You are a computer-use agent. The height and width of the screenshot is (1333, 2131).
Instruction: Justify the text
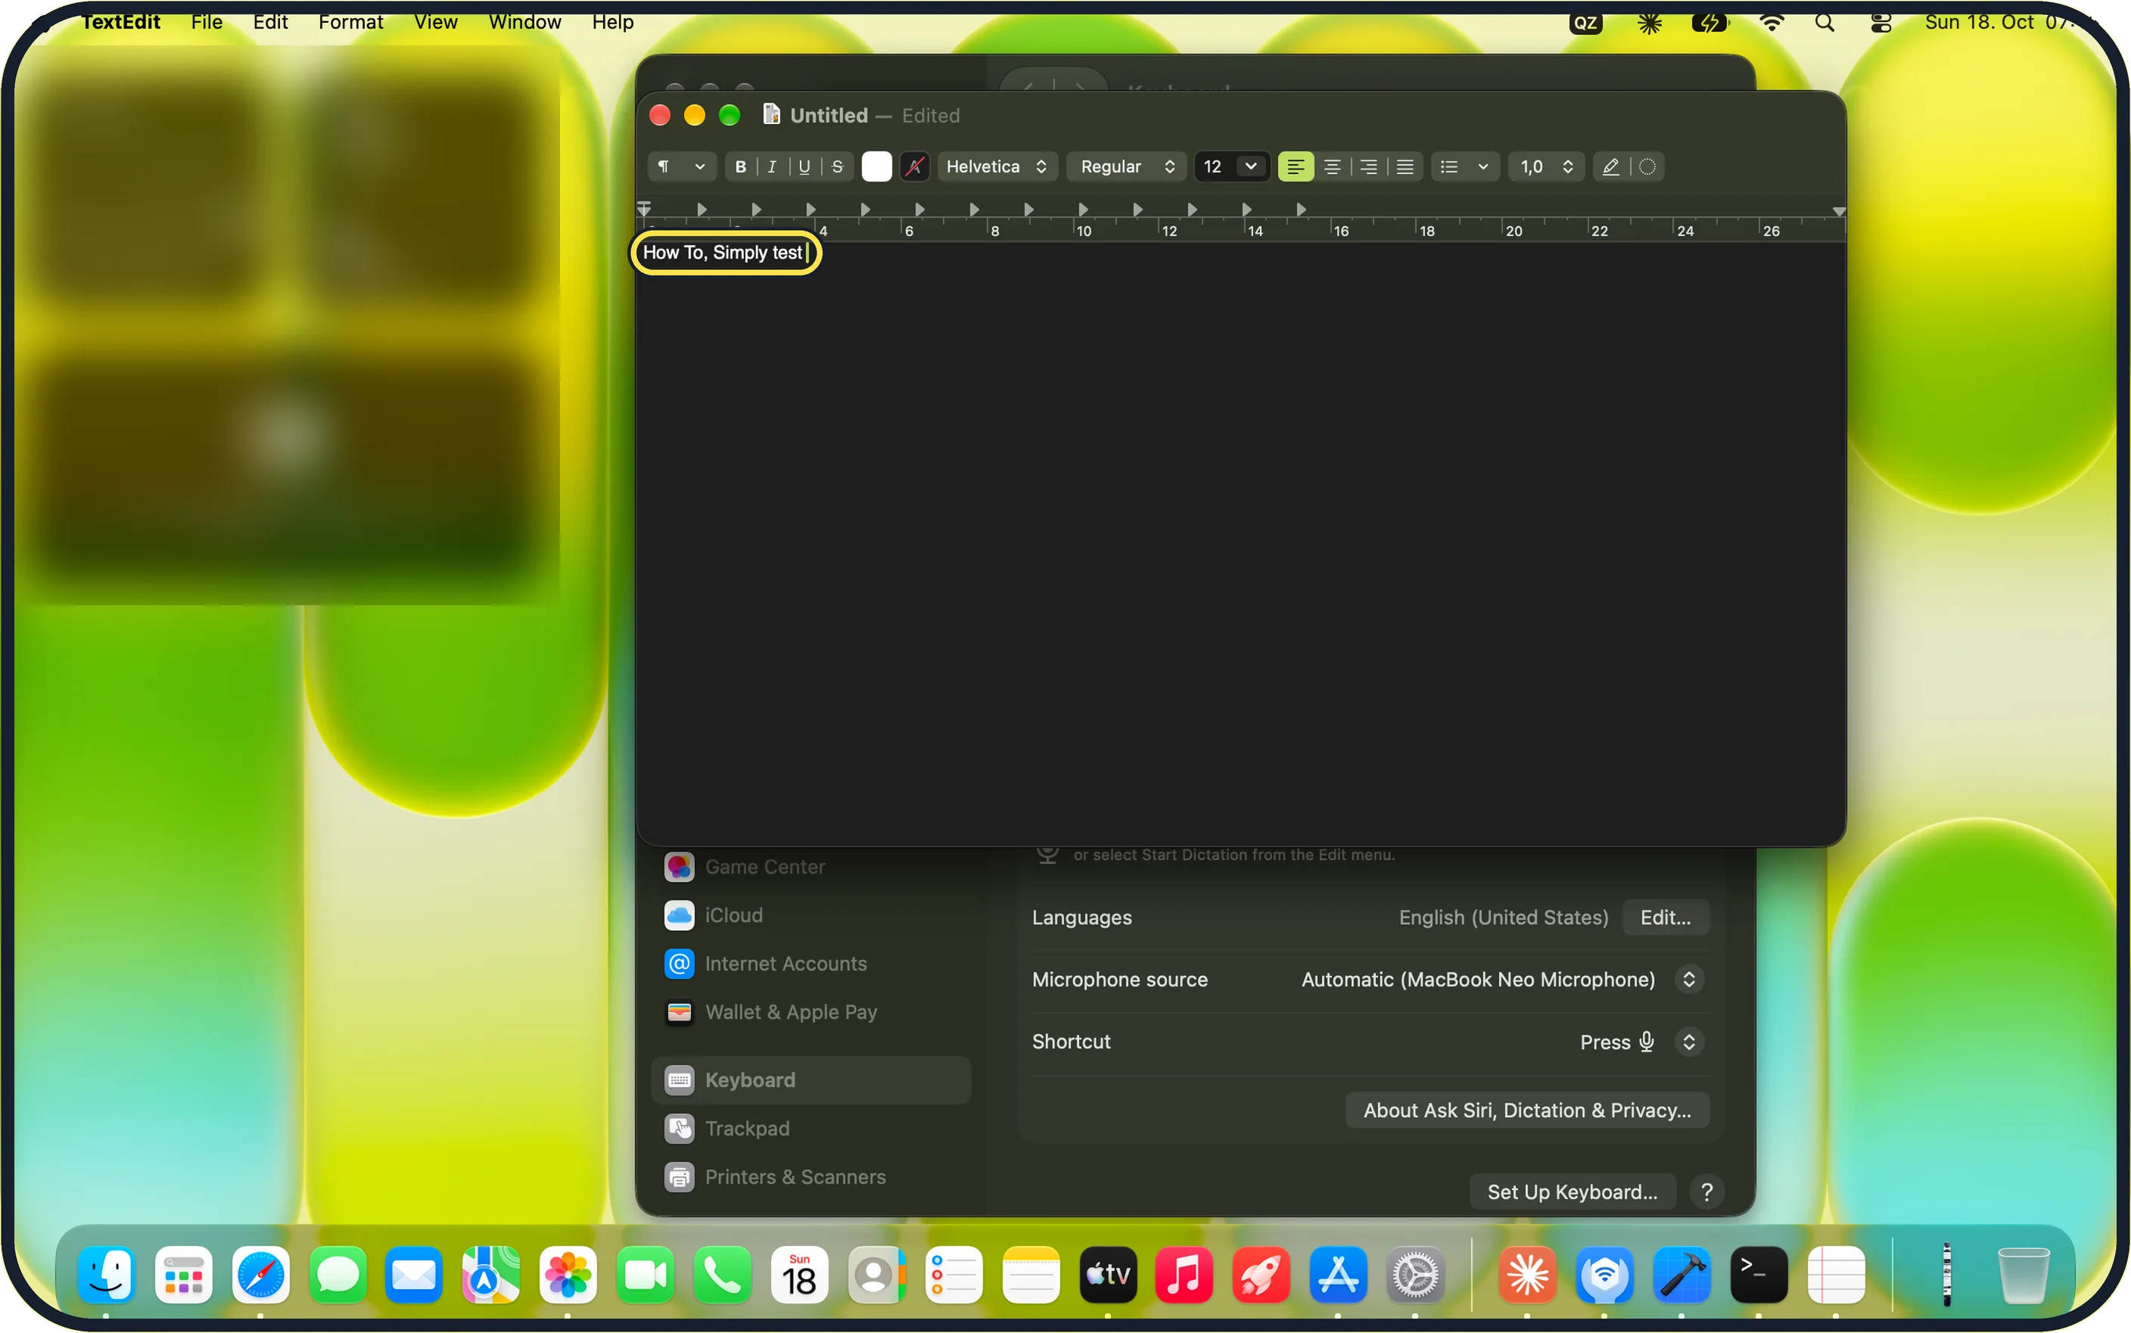tap(1405, 166)
